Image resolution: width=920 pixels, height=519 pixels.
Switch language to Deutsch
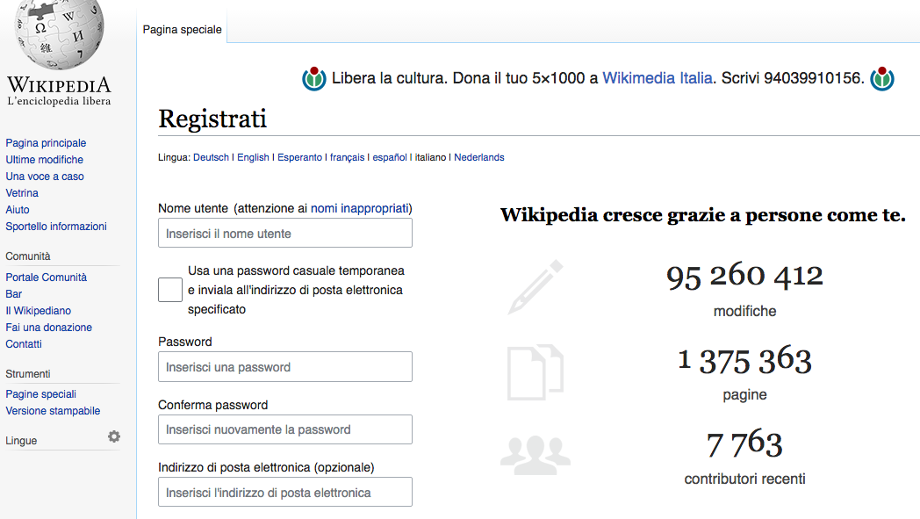(211, 157)
